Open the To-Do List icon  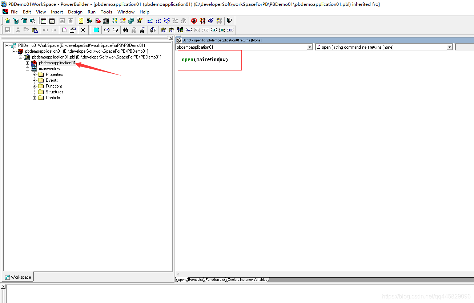81,21
